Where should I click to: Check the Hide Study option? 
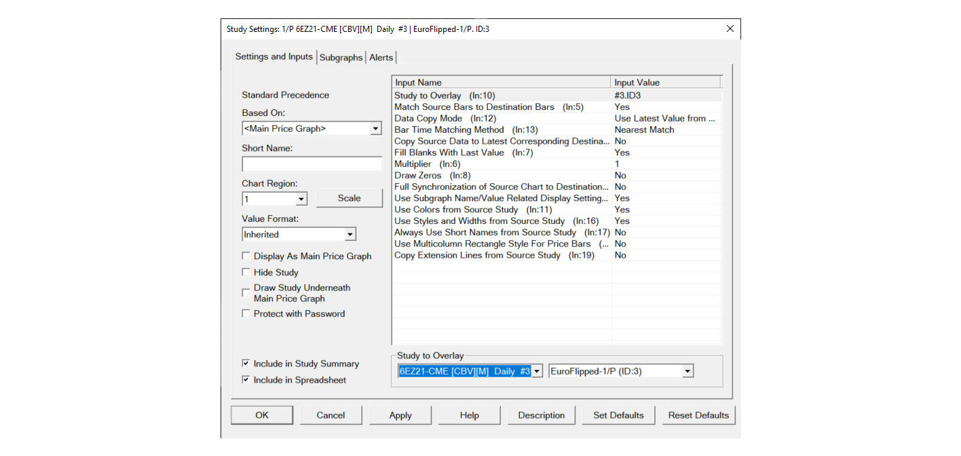coord(246,272)
